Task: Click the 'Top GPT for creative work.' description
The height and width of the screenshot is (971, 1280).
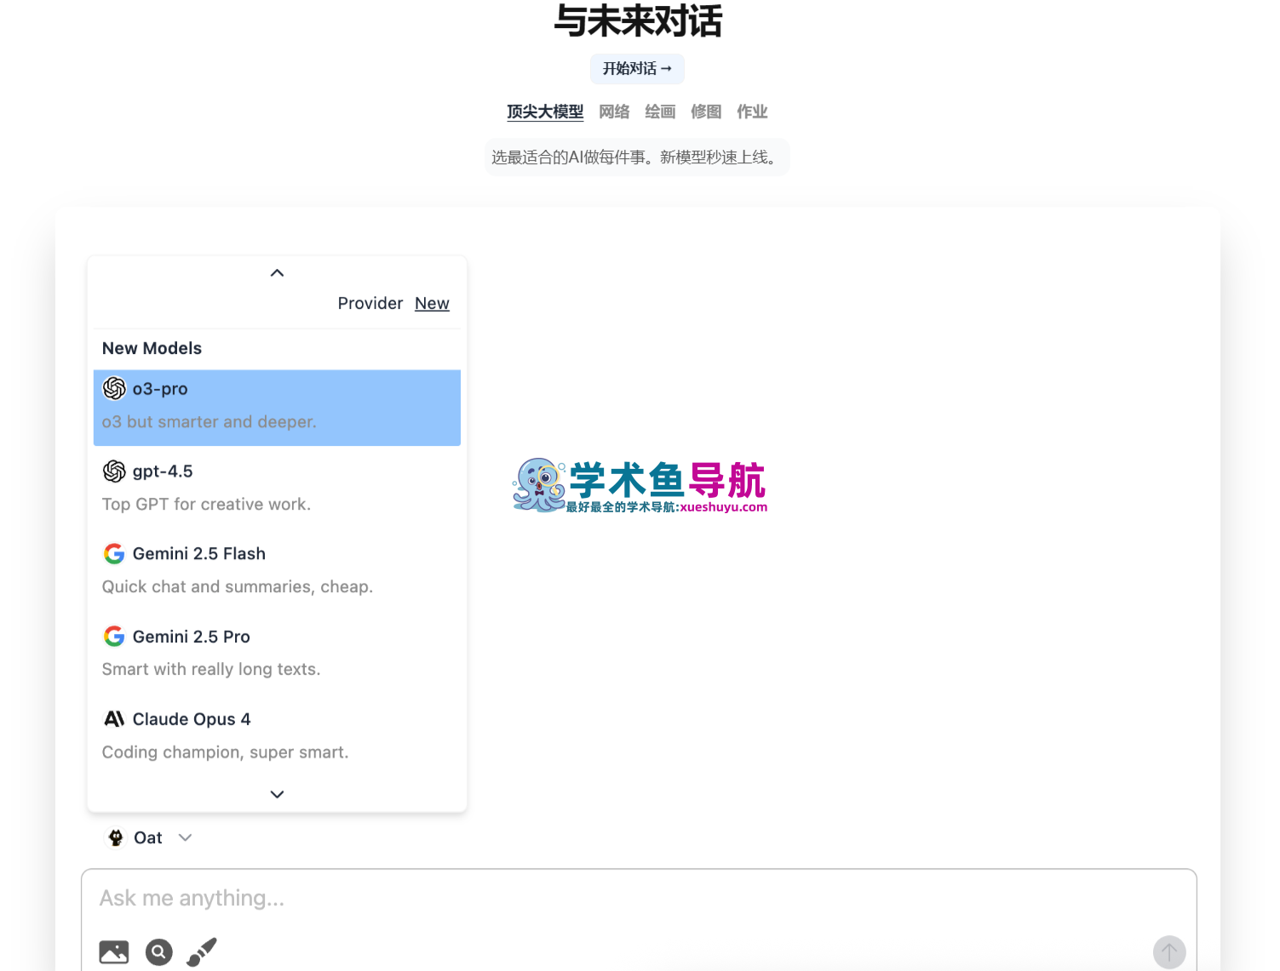Action: (x=206, y=505)
